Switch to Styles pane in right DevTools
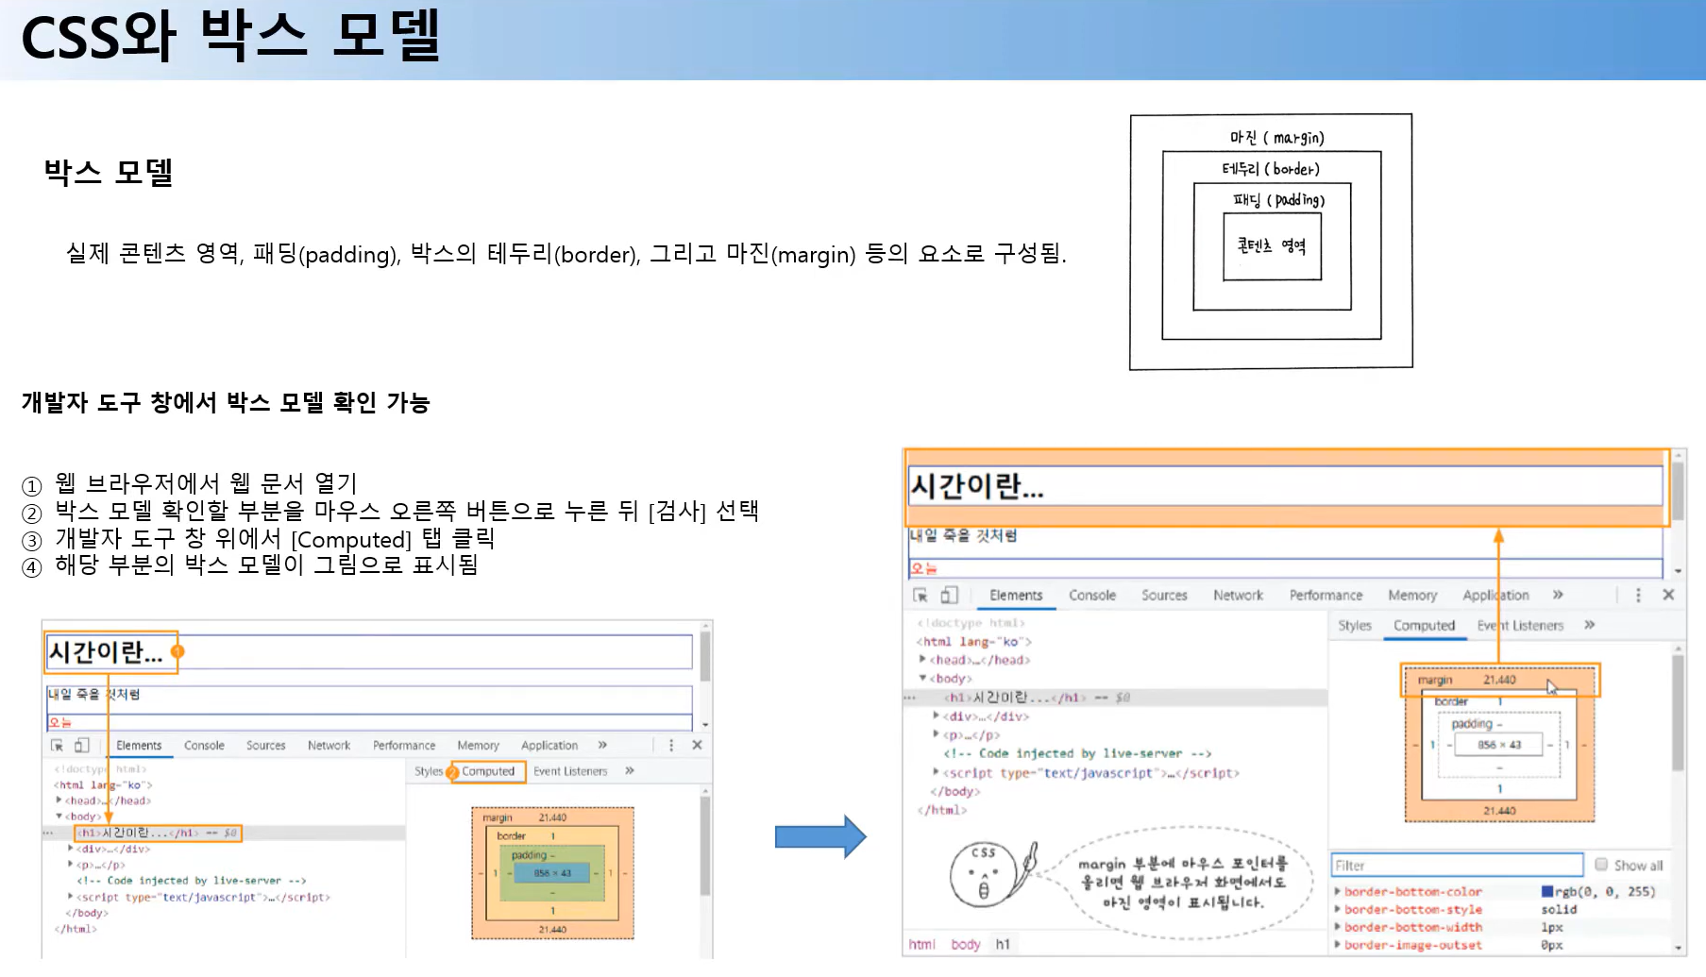The width and height of the screenshot is (1706, 977). tap(1355, 626)
